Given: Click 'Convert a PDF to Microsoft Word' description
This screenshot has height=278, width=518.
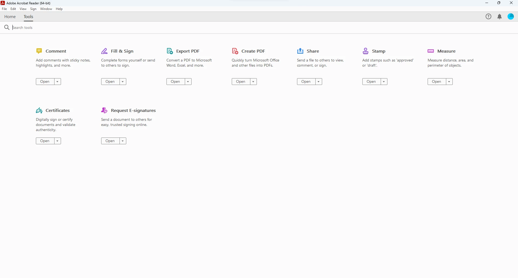Looking at the screenshot, I should [189, 63].
